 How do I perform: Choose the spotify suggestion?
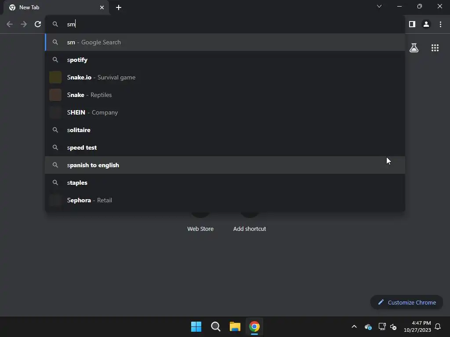click(225, 60)
